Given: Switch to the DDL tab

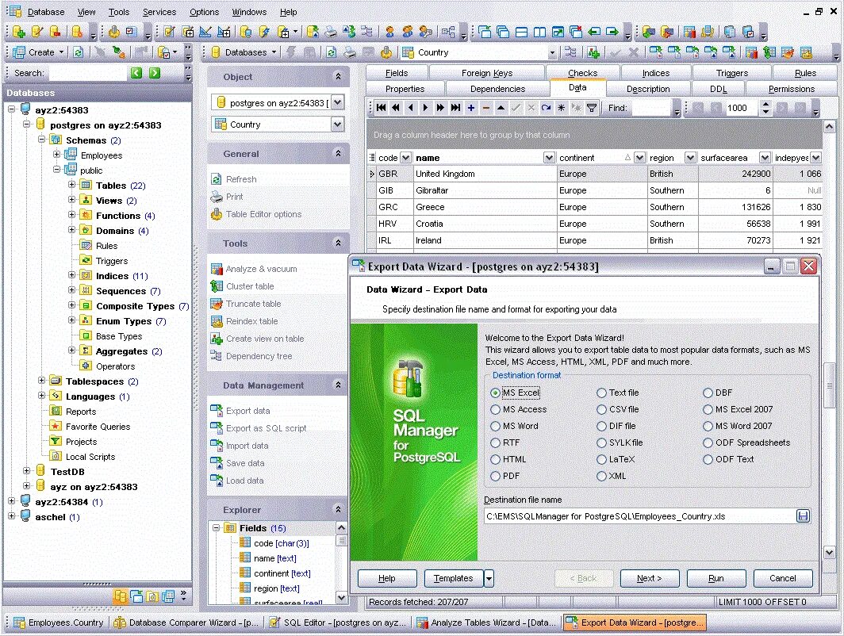Looking at the screenshot, I should pyautogui.click(x=718, y=89).
